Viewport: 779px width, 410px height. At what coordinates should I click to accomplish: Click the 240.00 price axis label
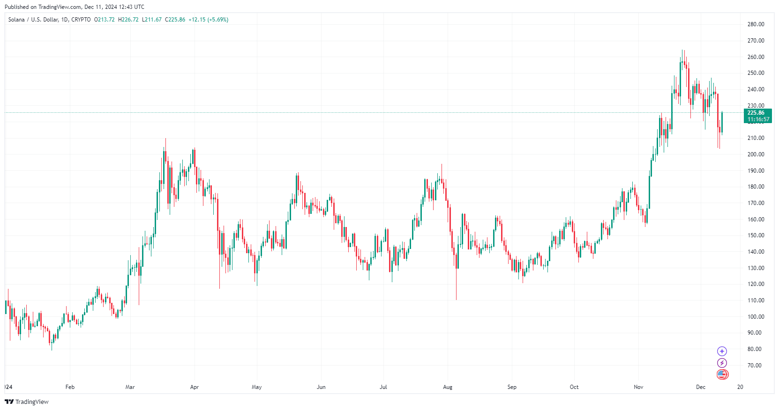756,89
